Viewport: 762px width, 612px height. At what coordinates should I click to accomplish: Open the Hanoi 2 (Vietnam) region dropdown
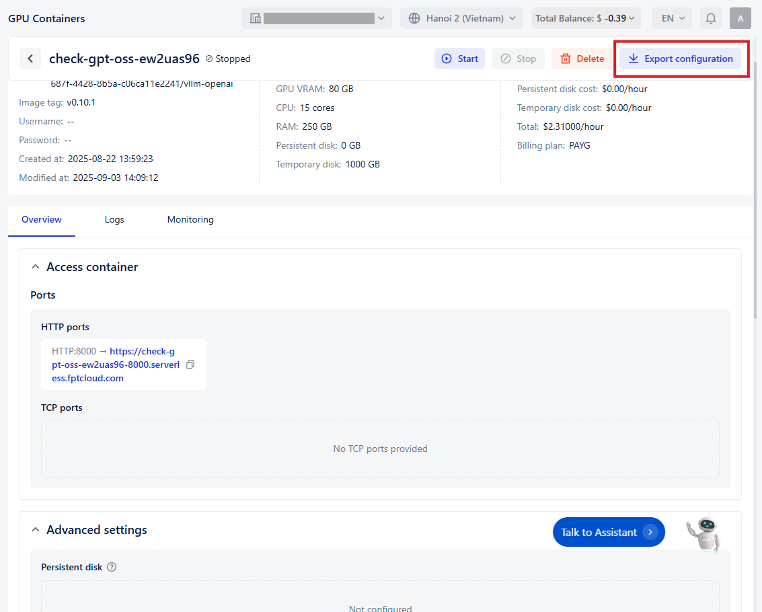pos(461,18)
